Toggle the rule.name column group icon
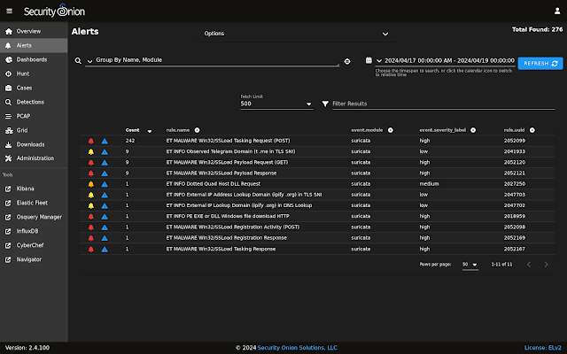 197,130
